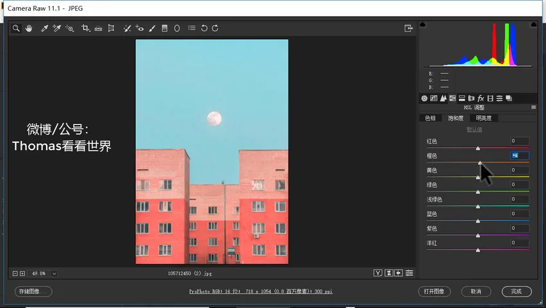Image resolution: width=546 pixels, height=308 pixels.
Task: Open the Tone Curve panel icon
Action: [433, 98]
